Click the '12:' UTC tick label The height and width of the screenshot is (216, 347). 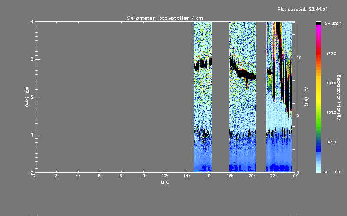point(165,176)
